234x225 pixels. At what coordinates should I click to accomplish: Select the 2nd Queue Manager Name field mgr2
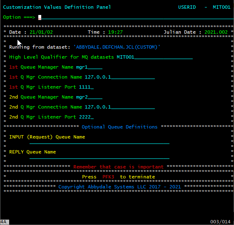(89, 97)
